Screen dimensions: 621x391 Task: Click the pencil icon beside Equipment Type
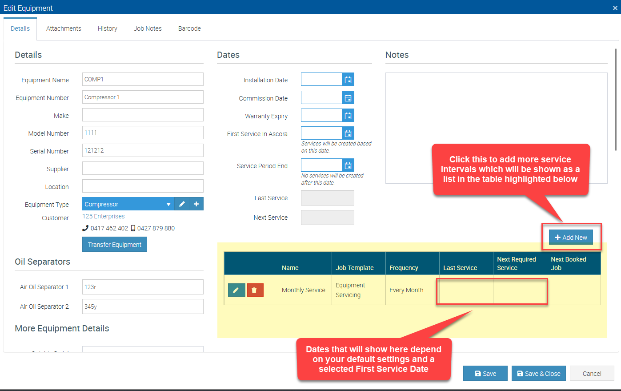point(182,204)
